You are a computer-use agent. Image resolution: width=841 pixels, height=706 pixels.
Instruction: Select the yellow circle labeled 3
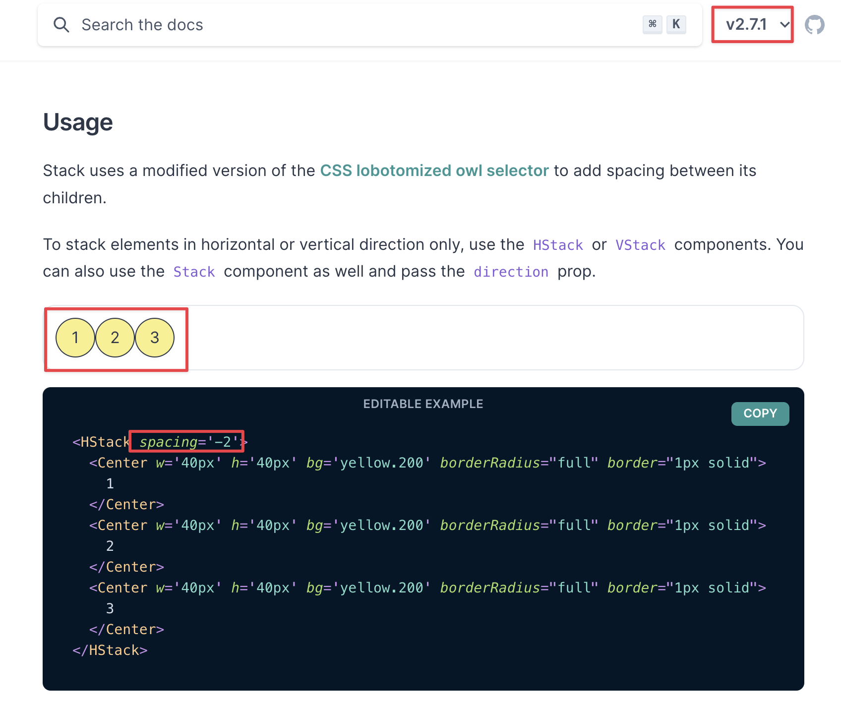coord(154,338)
